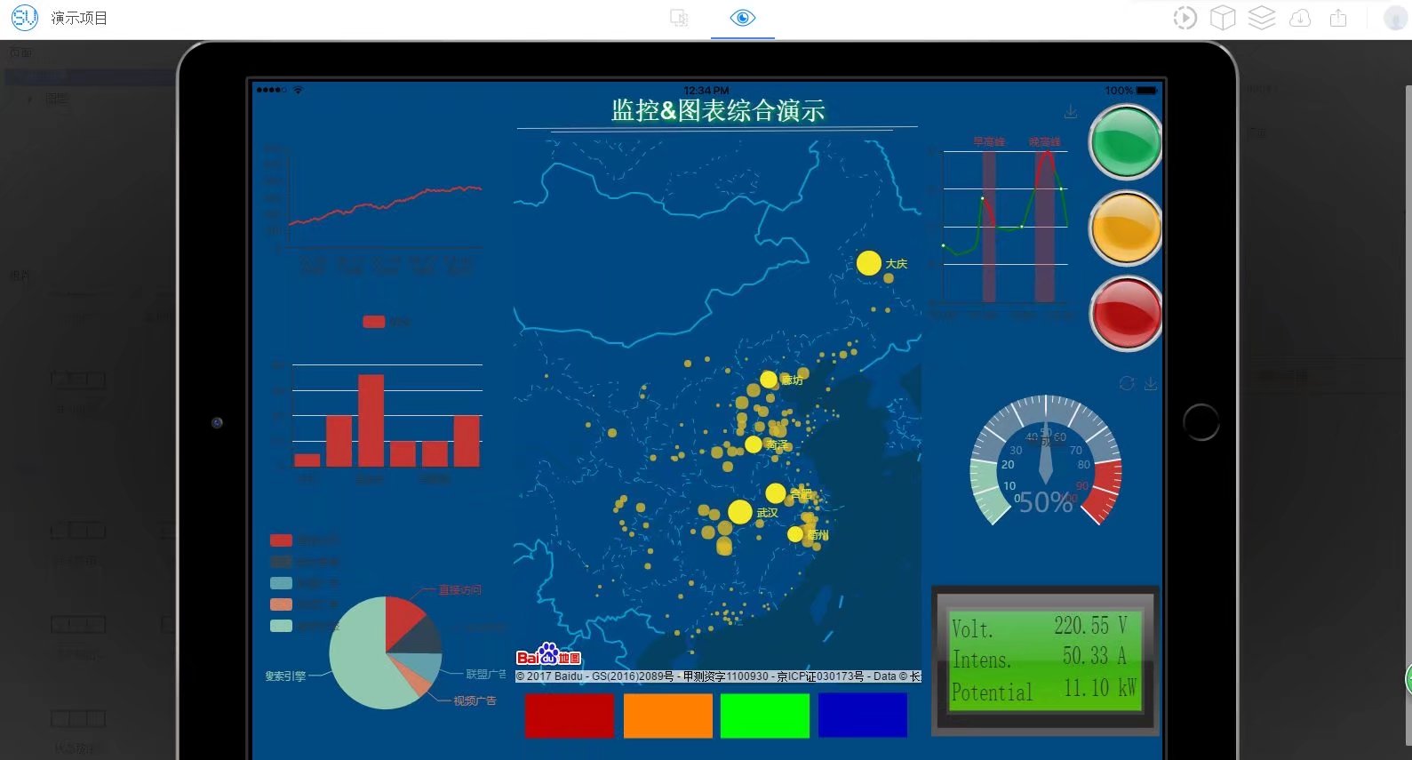
Task: Click the 武汉 city marker on map
Action: coord(739,511)
